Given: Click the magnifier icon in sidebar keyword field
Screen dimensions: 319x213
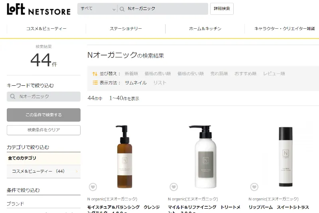Looking at the screenshot, I should pos(13,97).
